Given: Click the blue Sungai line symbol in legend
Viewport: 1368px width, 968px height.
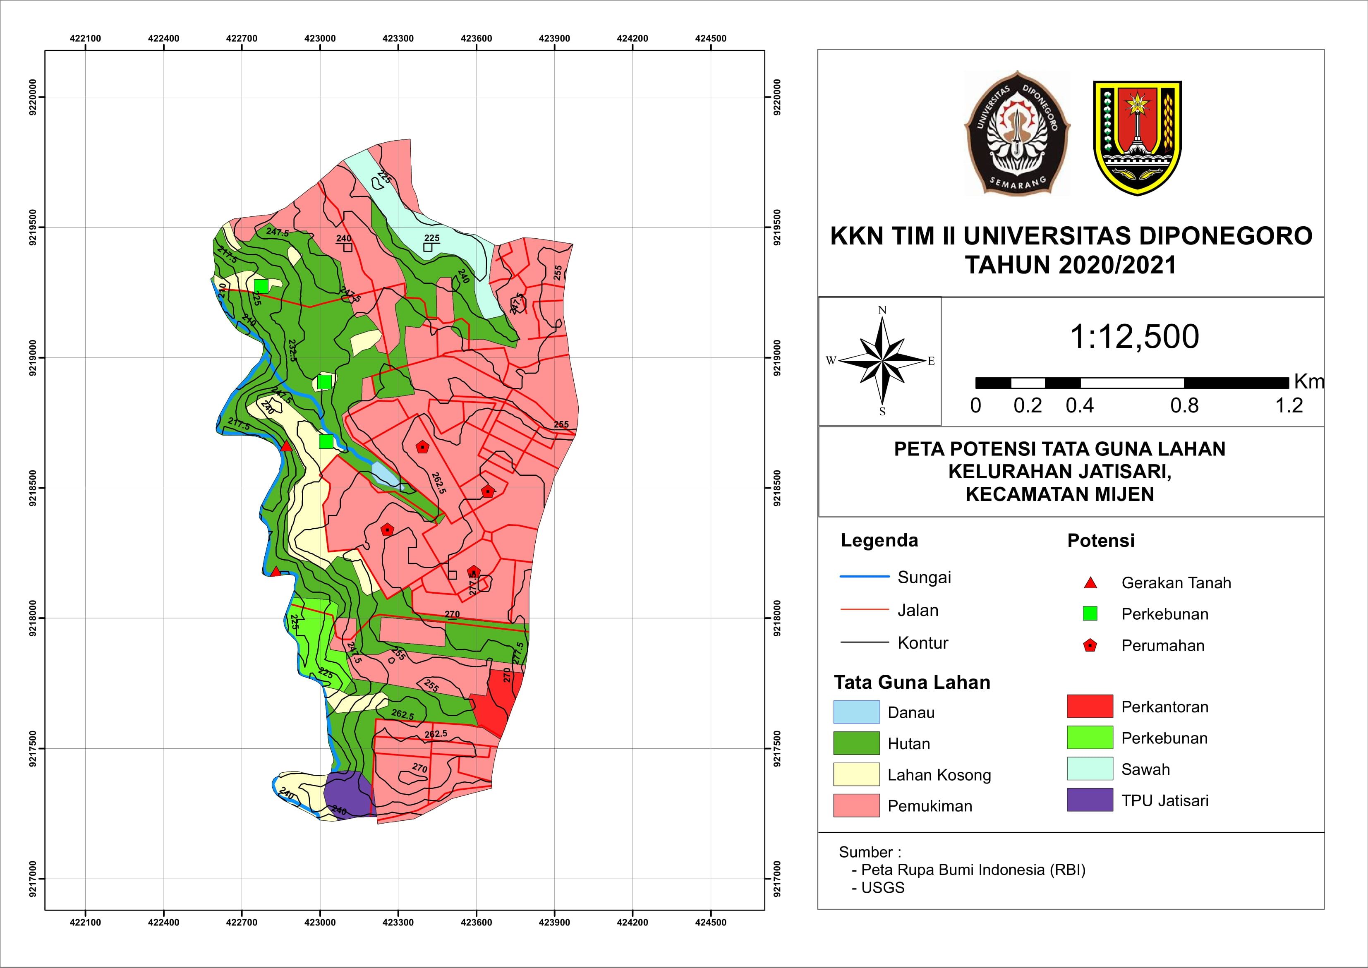Looking at the screenshot, I should 864,576.
